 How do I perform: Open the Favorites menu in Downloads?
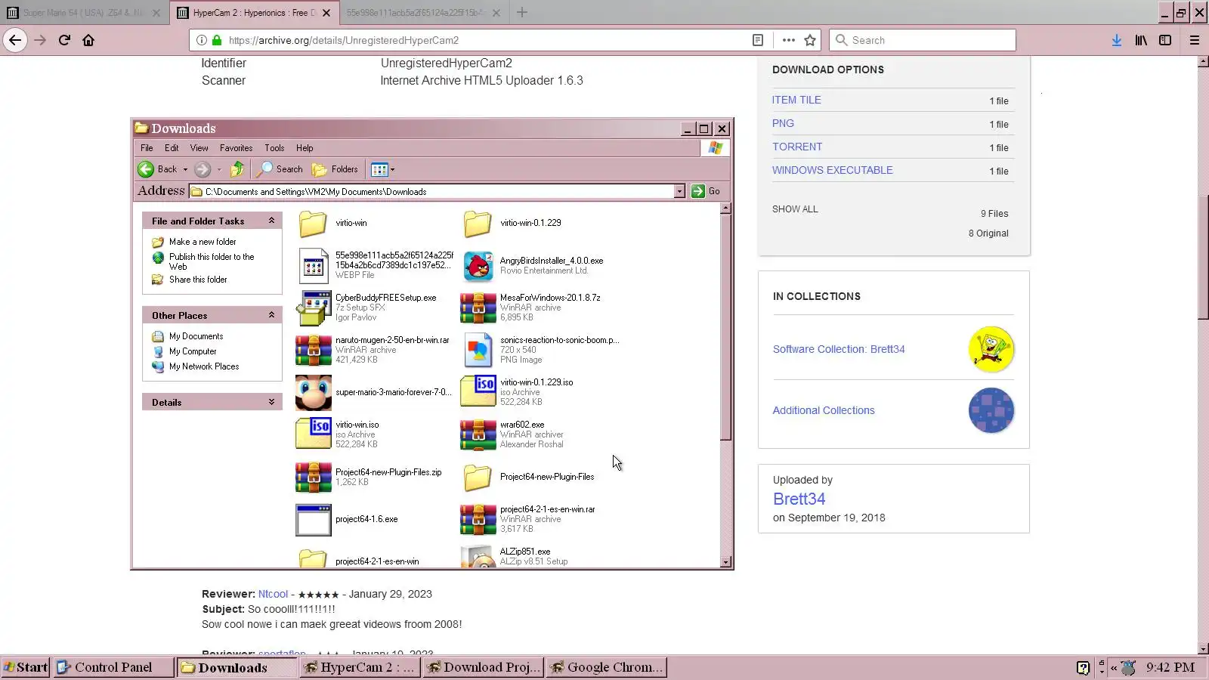pyautogui.click(x=236, y=148)
